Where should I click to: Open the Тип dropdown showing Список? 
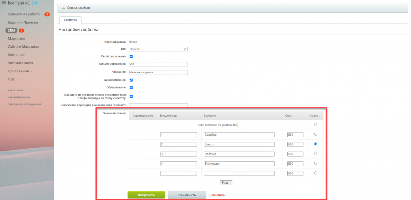[158, 49]
